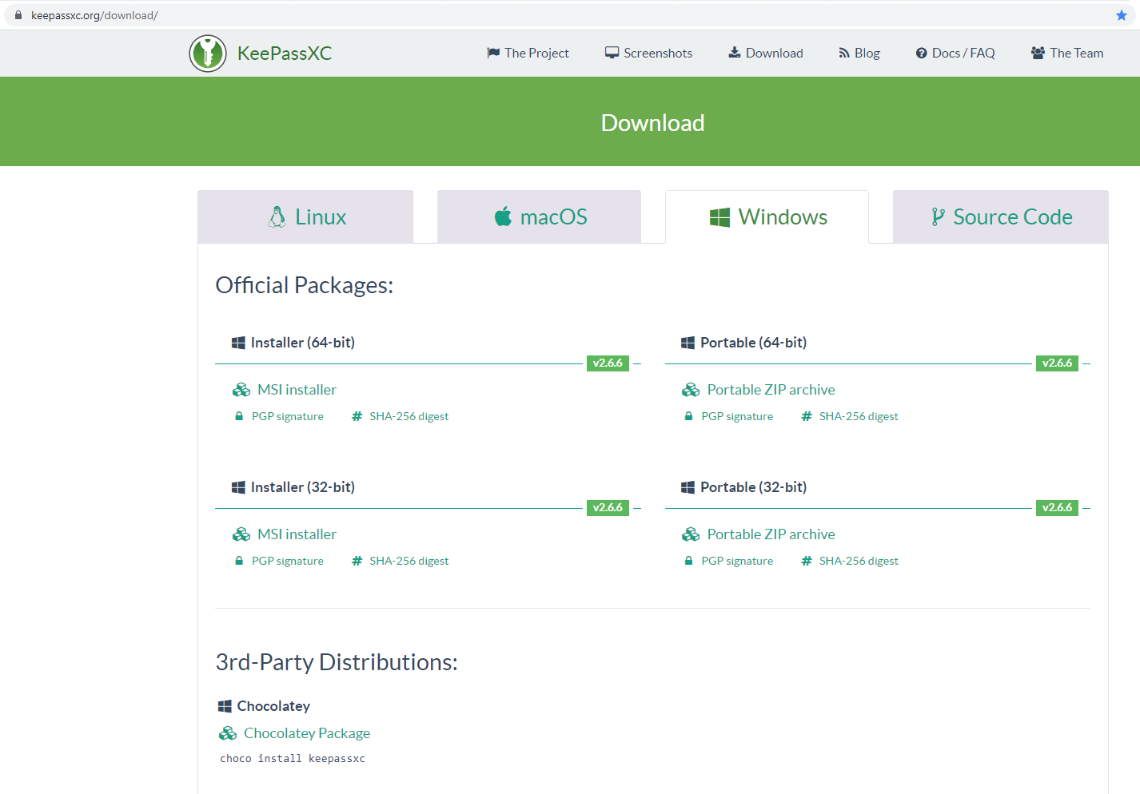Click the 3rd-Party Distributions heading

pyautogui.click(x=337, y=662)
